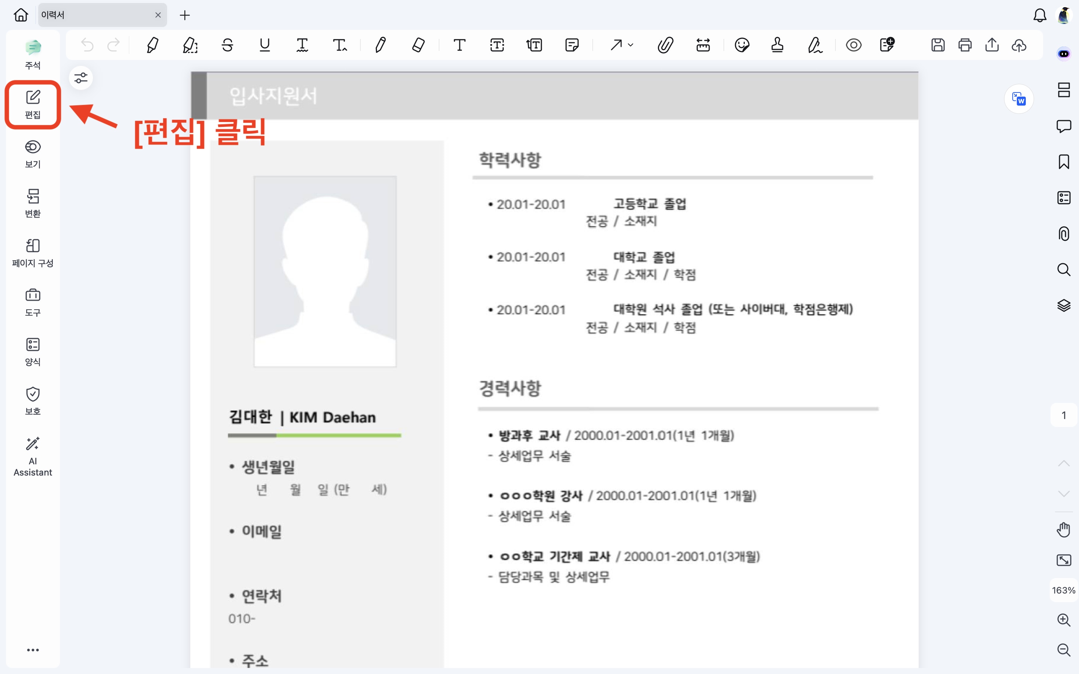Toggle the hand pan tool
Viewport: 1079px width, 674px height.
[1063, 530]
